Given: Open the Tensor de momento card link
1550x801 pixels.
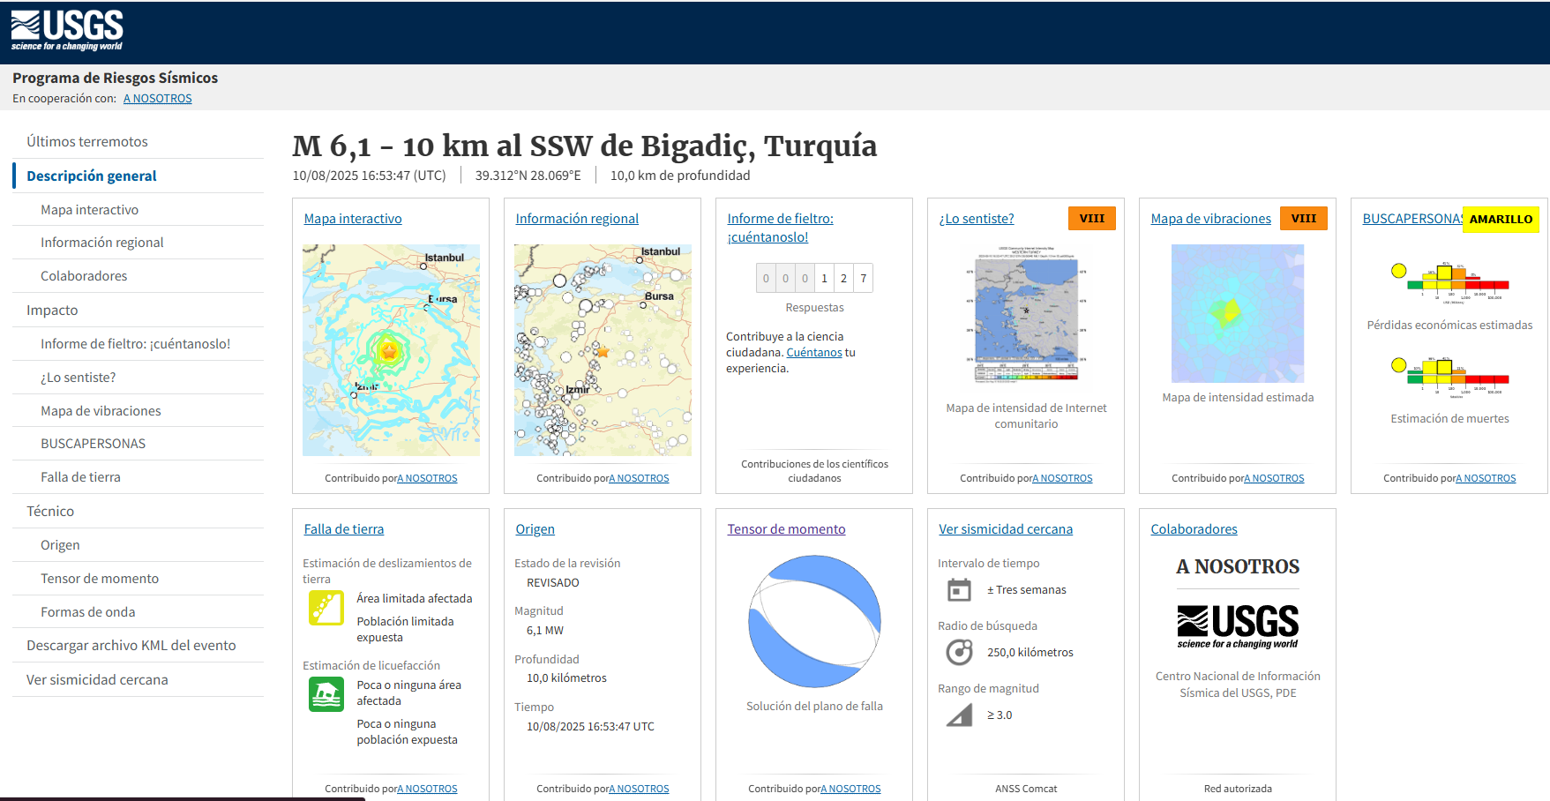Looking at the screenshot, I should [x=786, y=529].
